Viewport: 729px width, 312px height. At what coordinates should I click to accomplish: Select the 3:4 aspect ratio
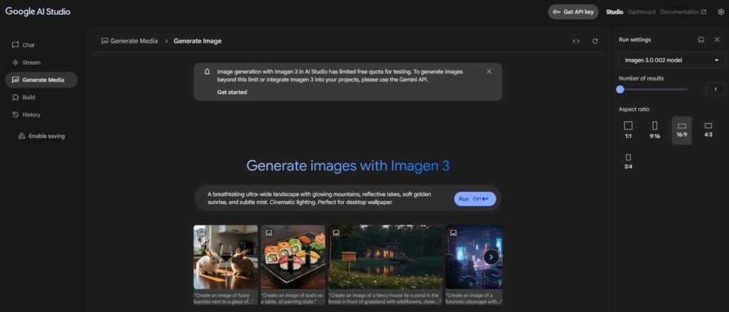coord(628,161)
